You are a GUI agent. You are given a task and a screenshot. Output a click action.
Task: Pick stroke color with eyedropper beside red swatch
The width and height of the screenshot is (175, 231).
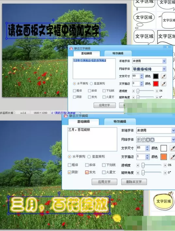coord(164,84)
